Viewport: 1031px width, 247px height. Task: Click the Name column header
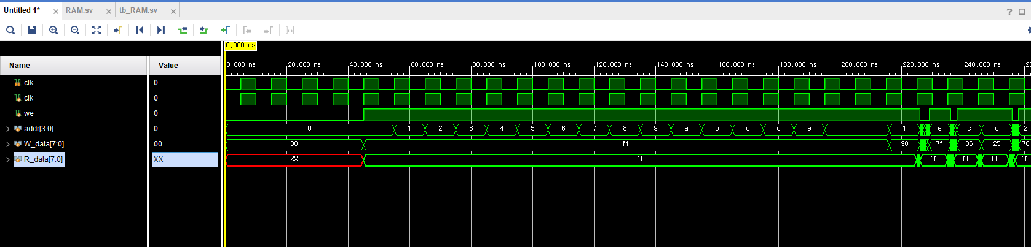click(x=74, y=66)
